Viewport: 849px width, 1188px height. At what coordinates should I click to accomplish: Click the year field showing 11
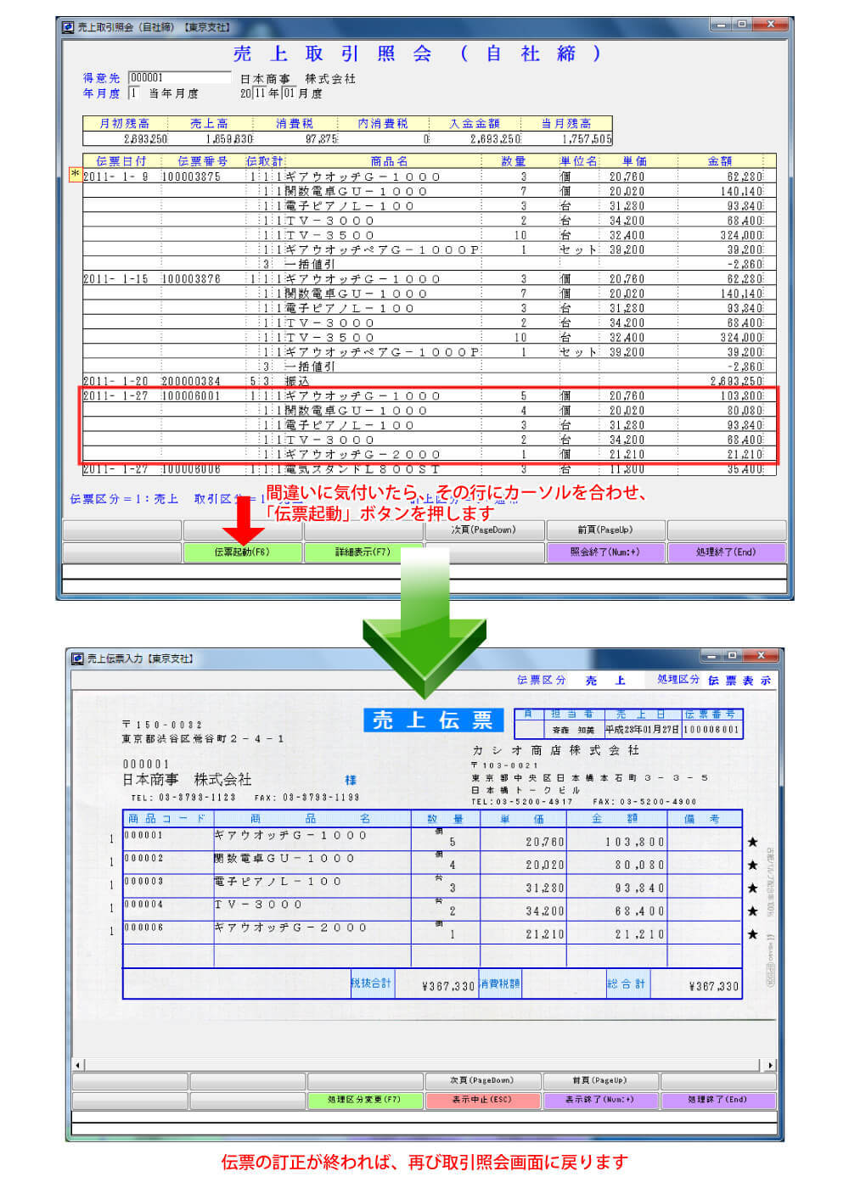(261, 93)
